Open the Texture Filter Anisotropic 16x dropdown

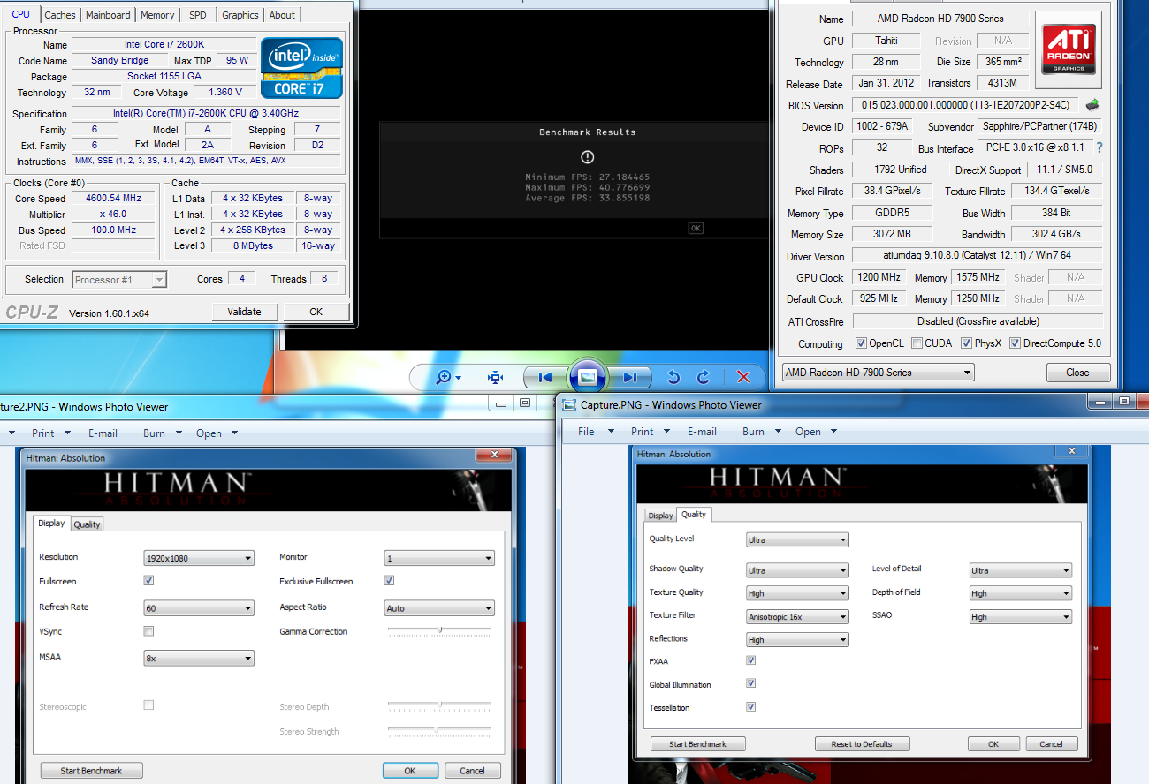point(797,617)
